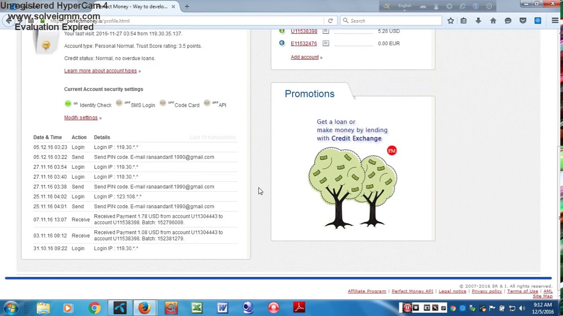
Task: Open the Hello chat smiley icon
Action: [508, 21]
